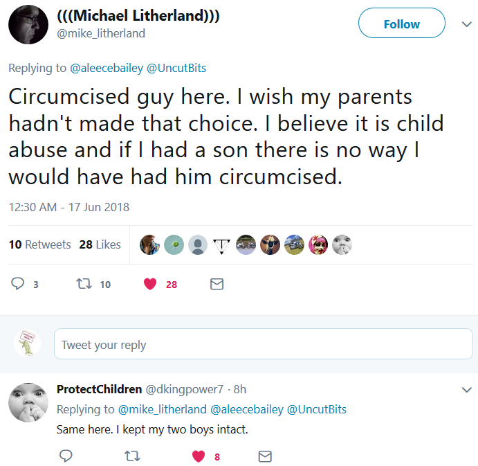View the 28 Likes list

(100, 244)
